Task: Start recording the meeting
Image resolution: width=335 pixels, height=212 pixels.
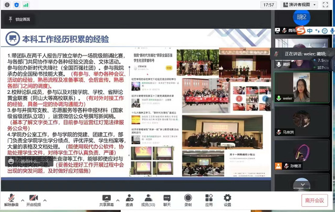Action: [x=188, y=198]
